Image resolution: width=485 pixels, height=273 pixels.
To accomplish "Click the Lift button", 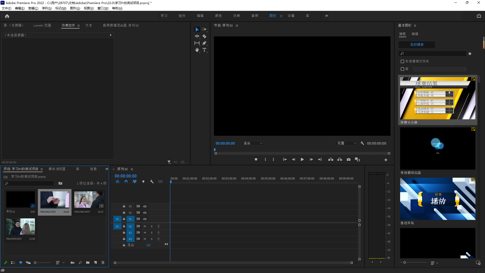I will [331, 160].
